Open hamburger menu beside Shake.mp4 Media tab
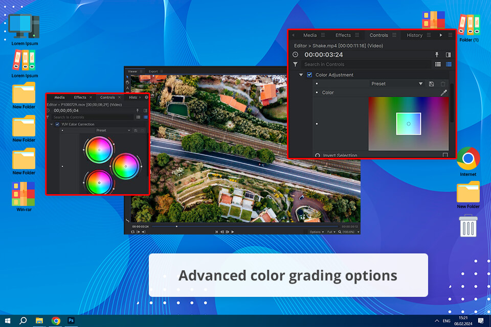 (x=323, y=35)
